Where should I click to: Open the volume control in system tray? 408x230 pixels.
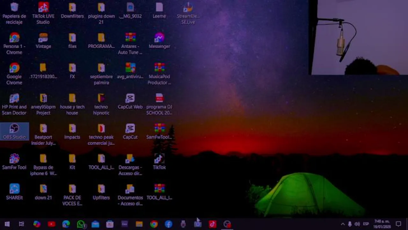[x=357, y=224]
